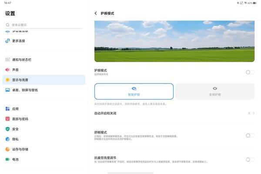Click the 通知与状态栏 icon
Viewport: 261px width, 174px height.
coord(7,60)
